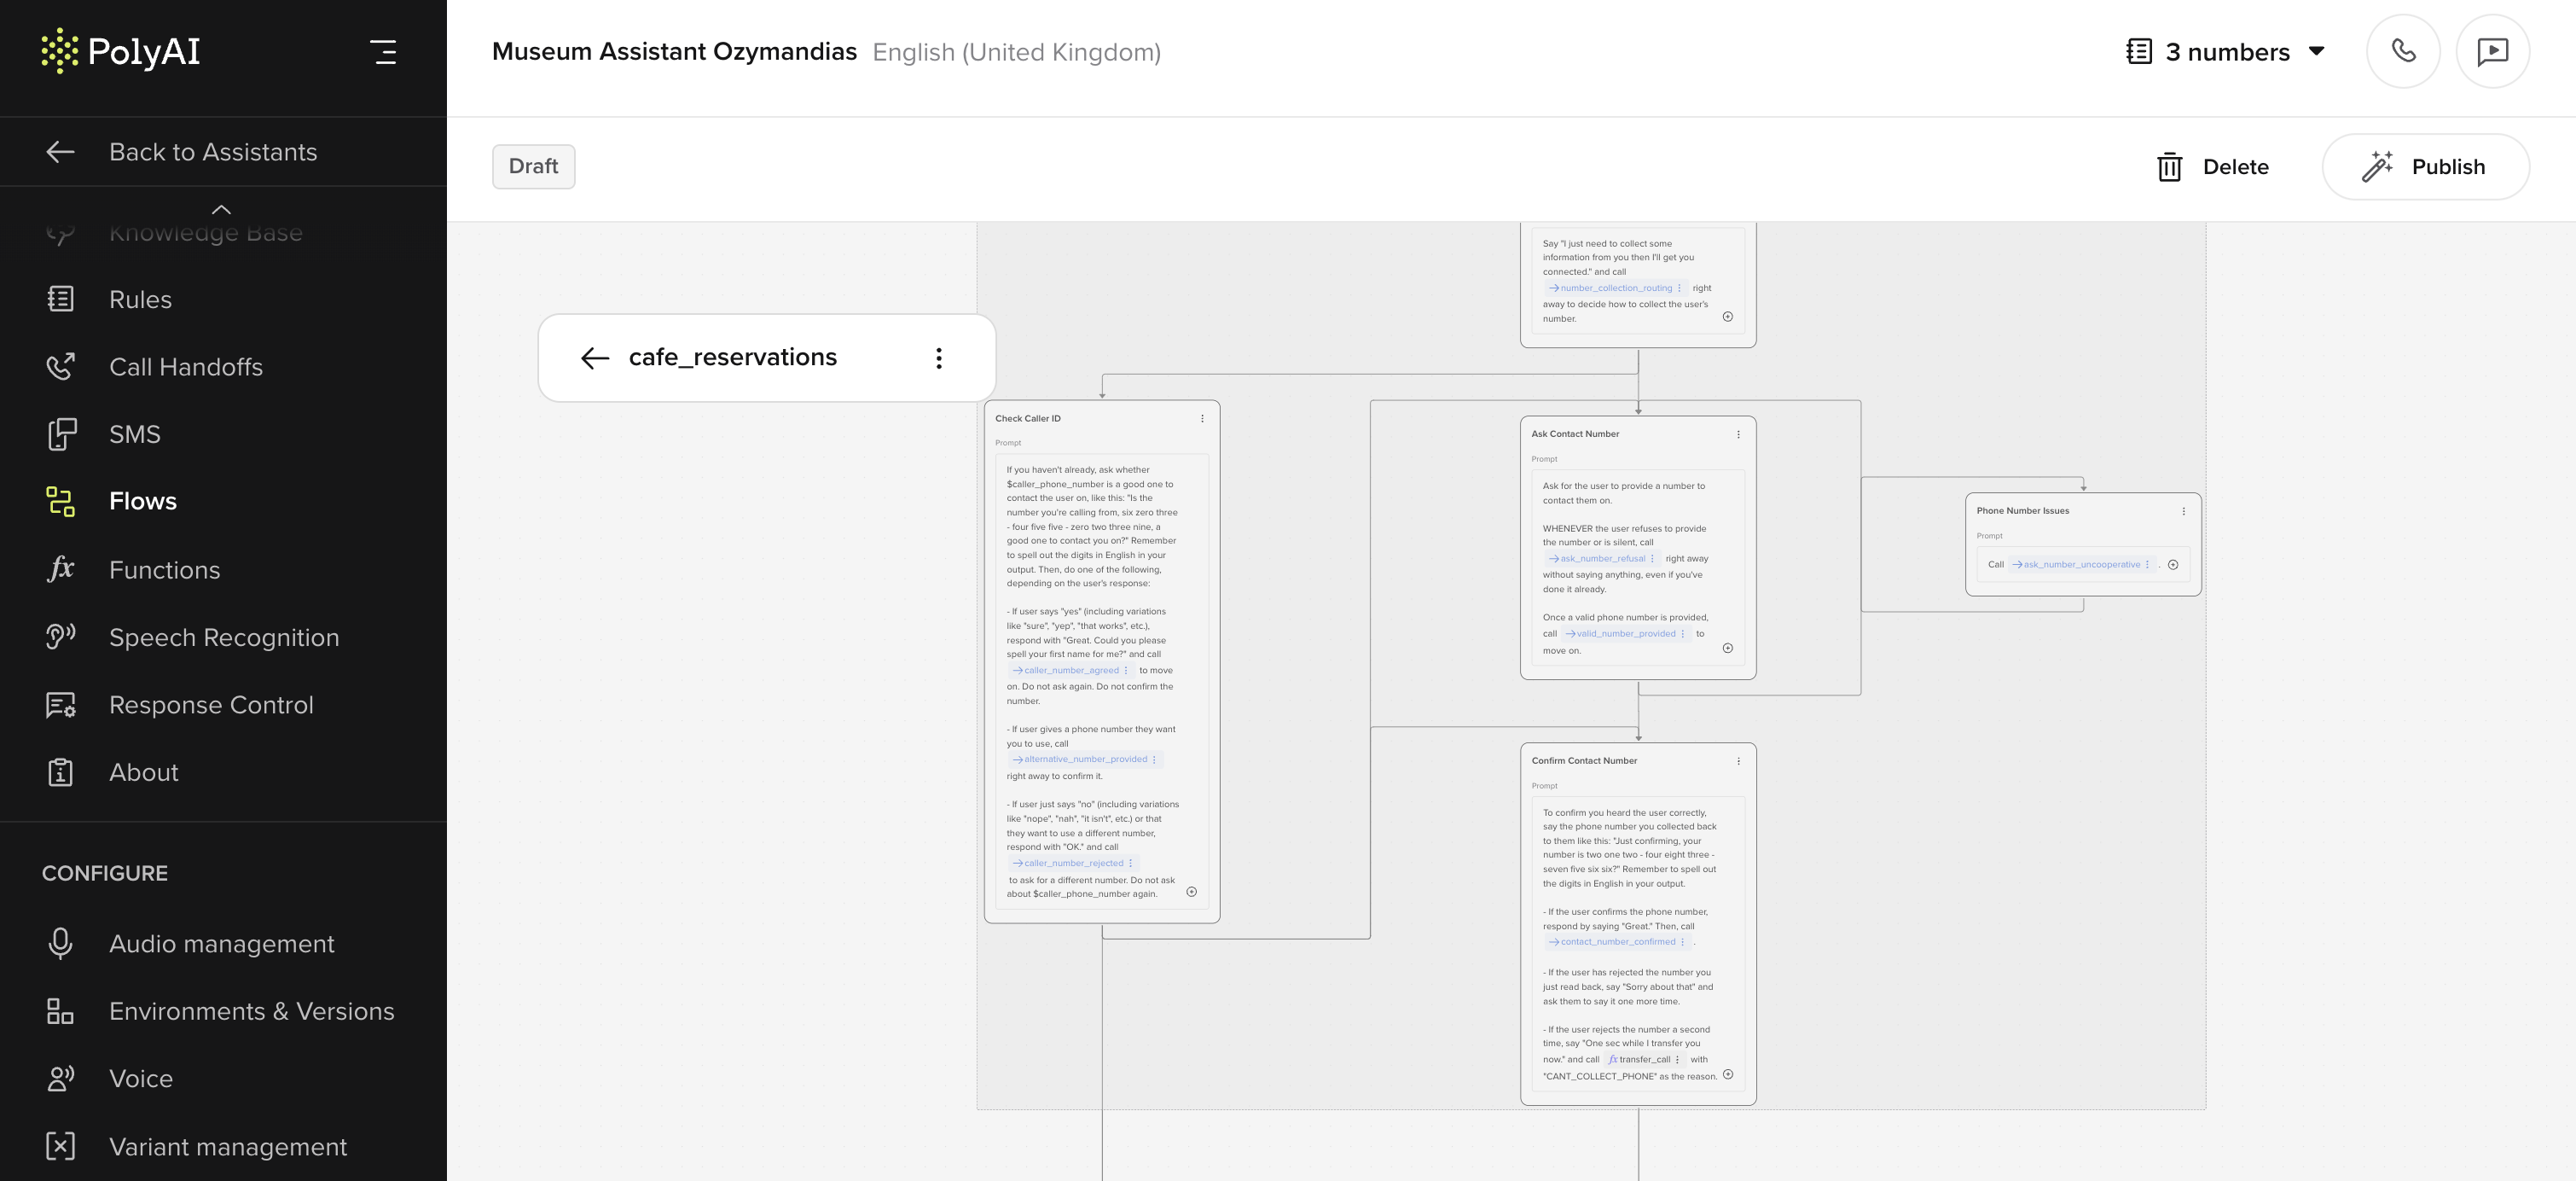Image resolution: width=2576 pixels, height=1181 pixels.
Task: Collapse sidebar using hamburger menu icon
Action: click(383, 52)
